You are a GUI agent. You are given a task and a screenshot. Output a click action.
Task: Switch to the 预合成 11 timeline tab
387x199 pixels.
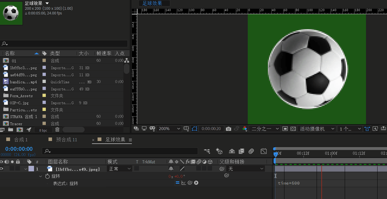click(x=66, y=140)
